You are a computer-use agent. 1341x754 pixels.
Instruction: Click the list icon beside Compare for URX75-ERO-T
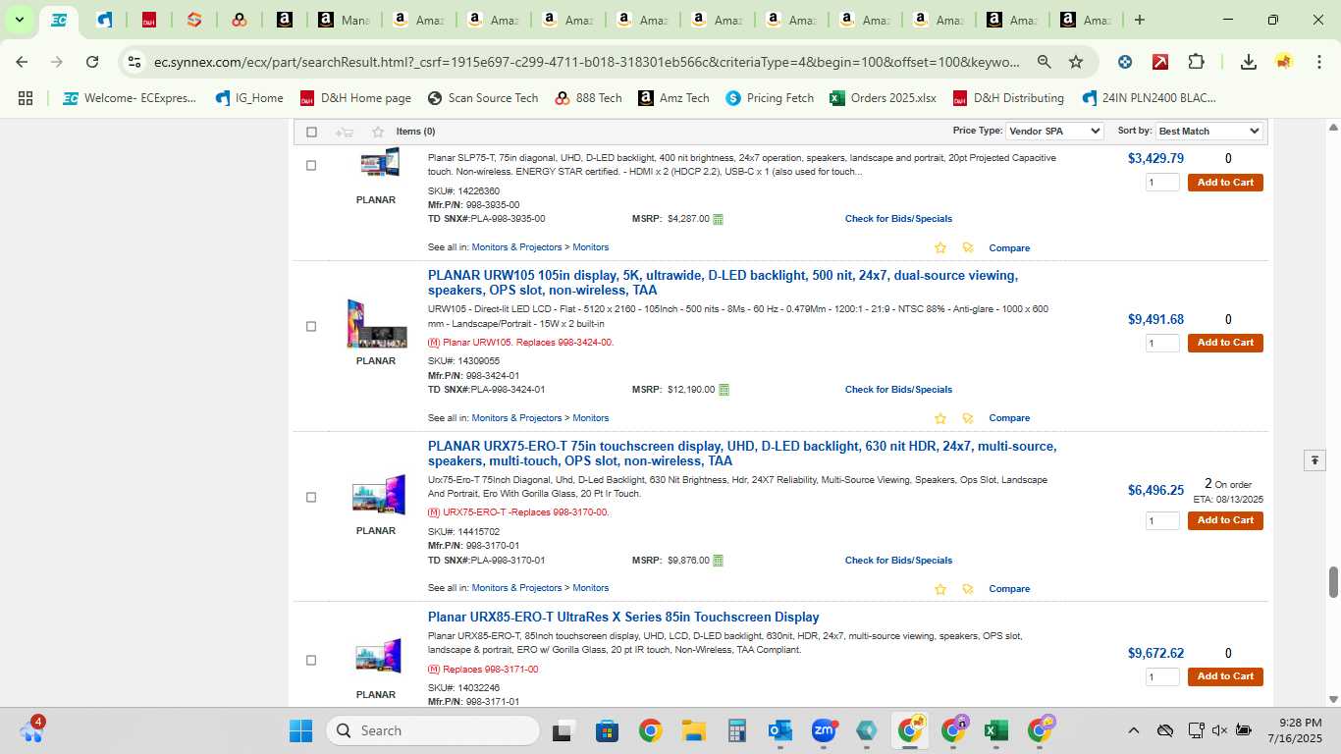coord(968,589)
